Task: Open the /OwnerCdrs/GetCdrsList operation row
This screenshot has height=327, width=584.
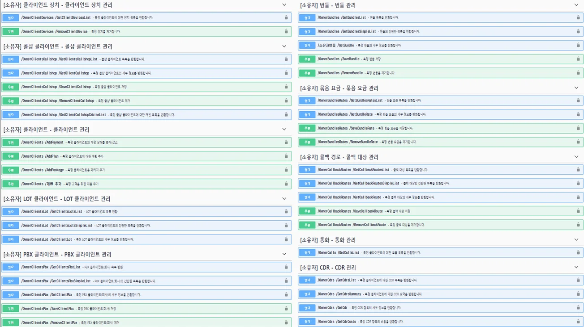Action: (x=441, y=280)
